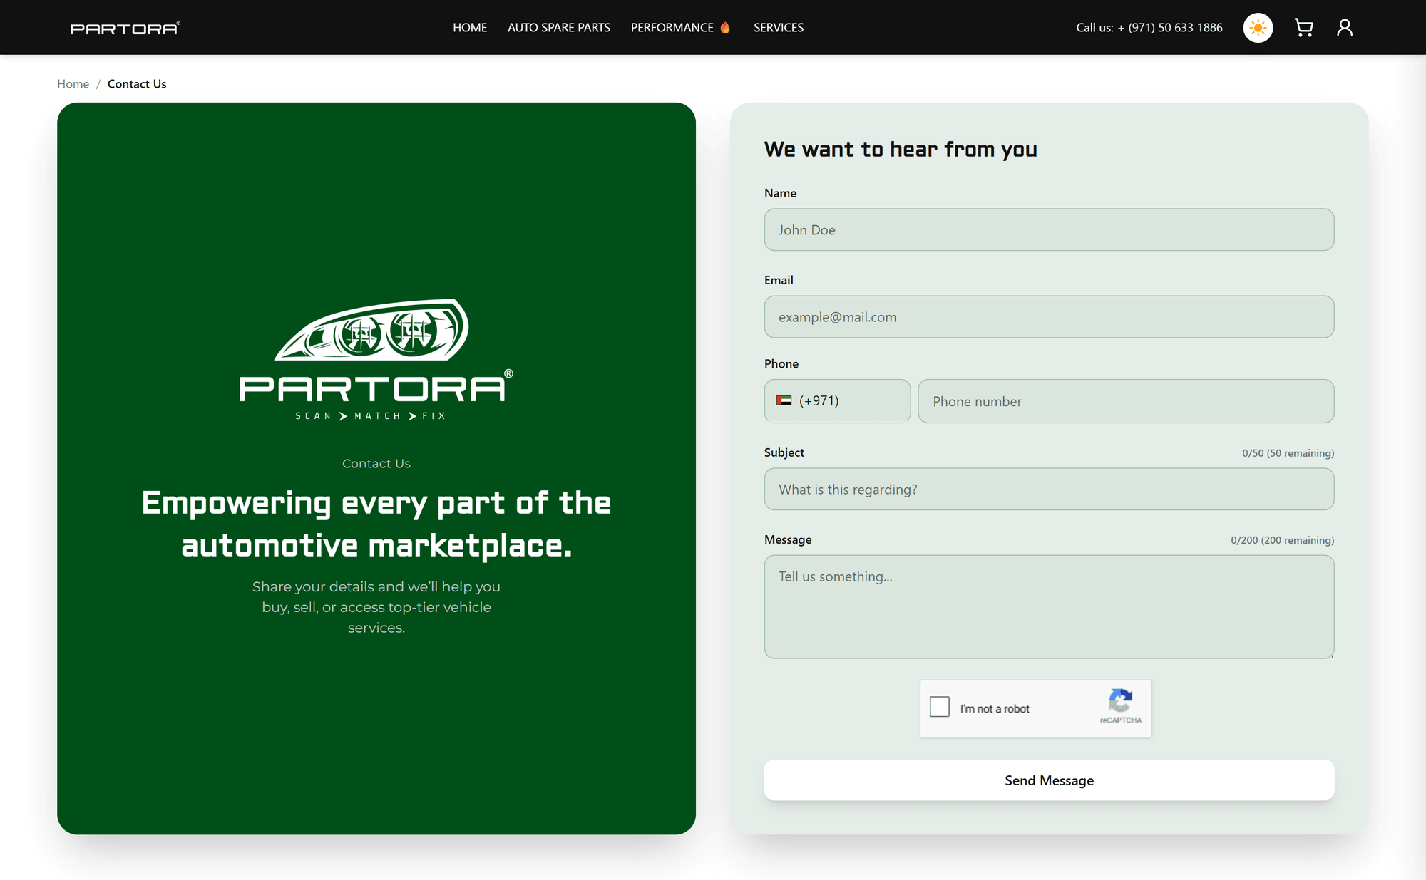Screen dimensions: 1426x880
Task: Click the 0/200 (200 remaining) counter
Action: click(1282, 540)
